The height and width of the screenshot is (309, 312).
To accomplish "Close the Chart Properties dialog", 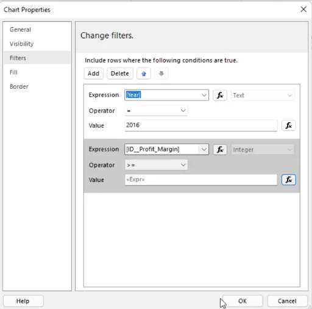I will click(x=303, y=9).
